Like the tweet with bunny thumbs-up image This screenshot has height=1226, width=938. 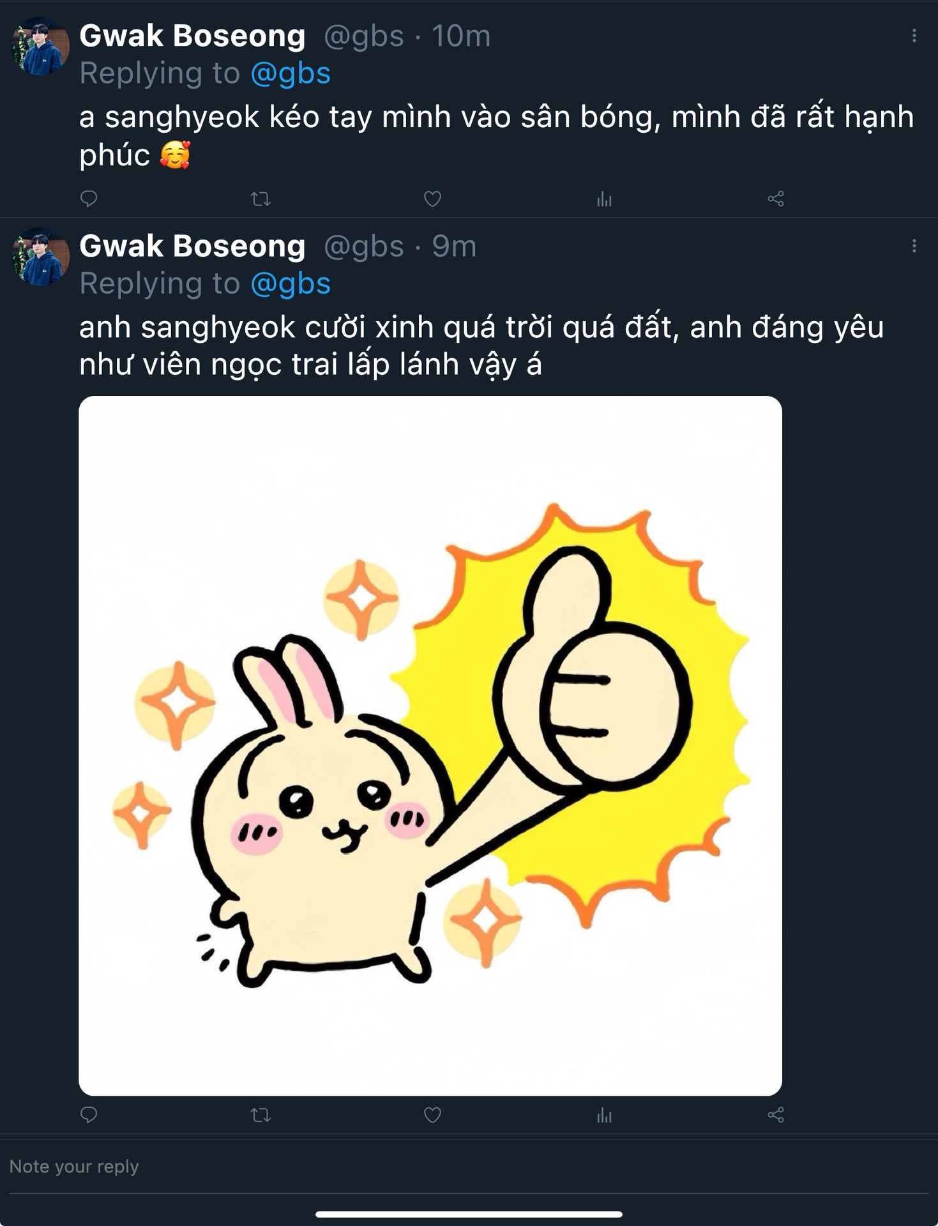pyautogui.click(x=432, y=1115)
